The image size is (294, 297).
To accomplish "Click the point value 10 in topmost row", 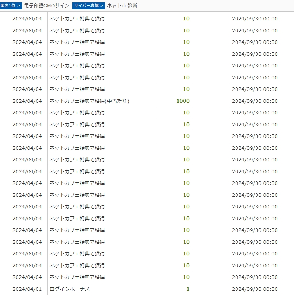I will click(x=186, y=19).
